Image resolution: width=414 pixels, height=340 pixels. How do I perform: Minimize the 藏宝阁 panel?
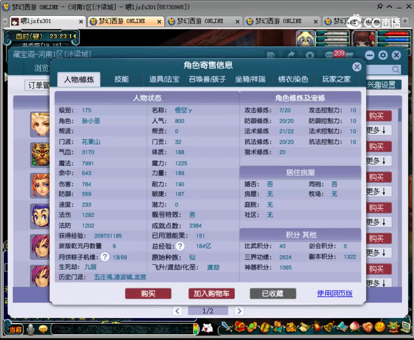point(370,55)
